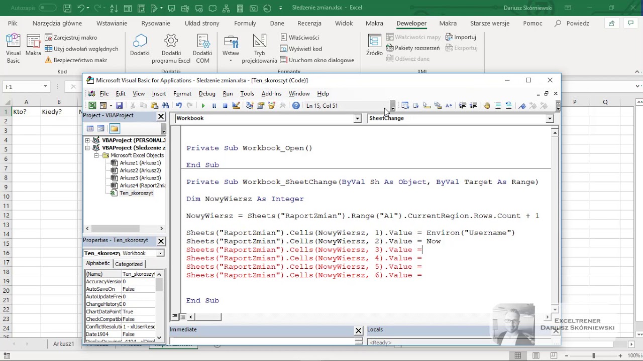Click Bezpieczeństwo makr button
Screen dimensions: 643x361
pos(76,60)
